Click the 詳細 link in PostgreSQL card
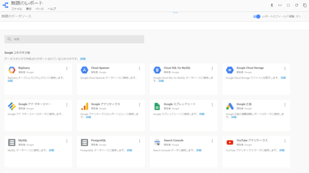 click(x=129, y=150)
